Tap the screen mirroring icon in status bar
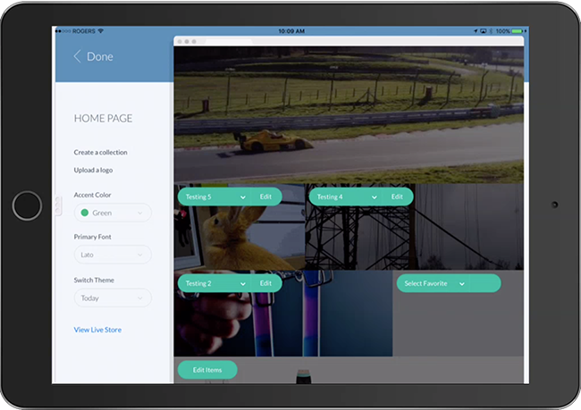 pos(484,31)
